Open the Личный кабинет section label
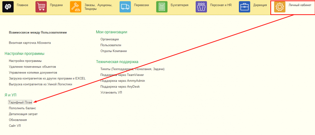Screen dimensions: 315x135 (x=300, y=5)
